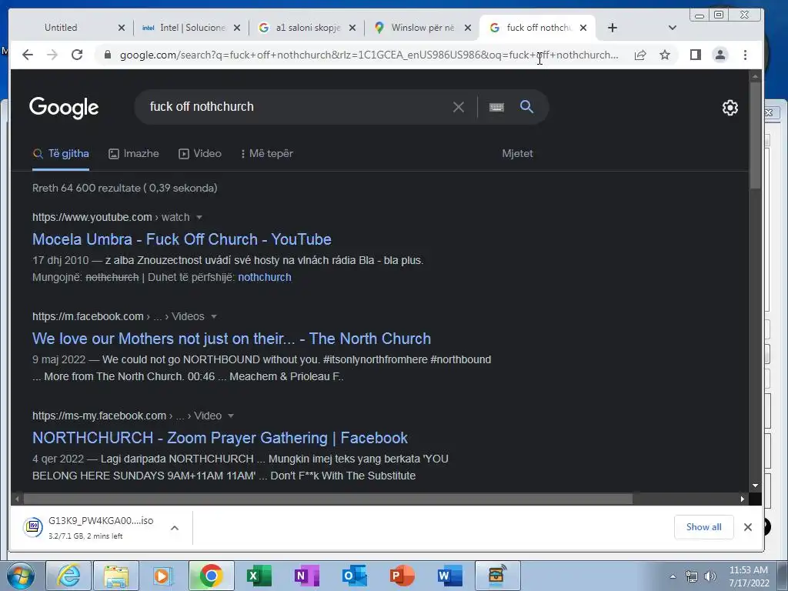Click the address bar URL
The image size is (788, 591).
[369, 55]
